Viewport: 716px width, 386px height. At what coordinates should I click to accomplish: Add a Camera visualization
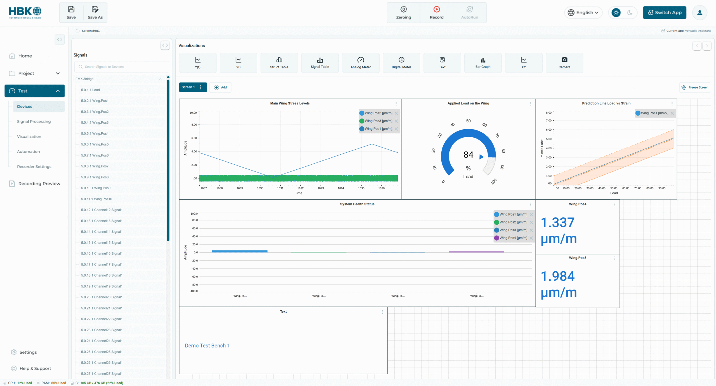pos(564,63)
